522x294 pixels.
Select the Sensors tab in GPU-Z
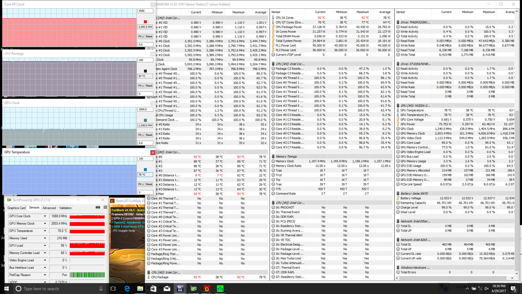pyautogui.click(x=34, y=207)
